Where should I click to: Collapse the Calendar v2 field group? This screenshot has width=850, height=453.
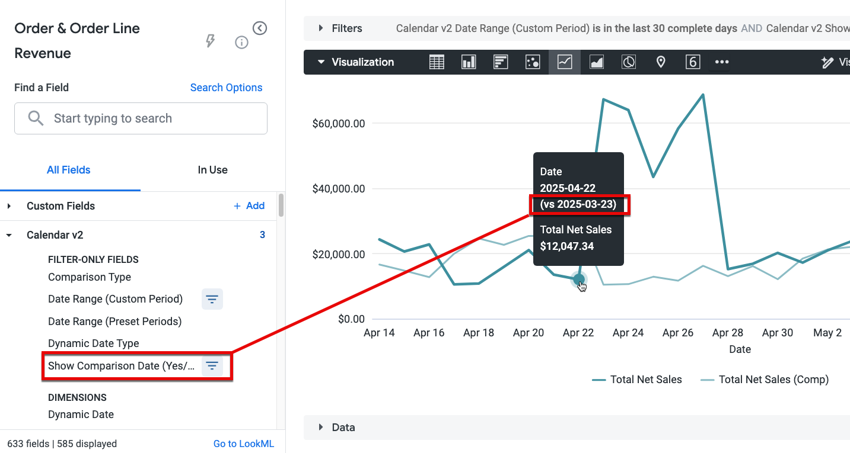coord(9,235)
